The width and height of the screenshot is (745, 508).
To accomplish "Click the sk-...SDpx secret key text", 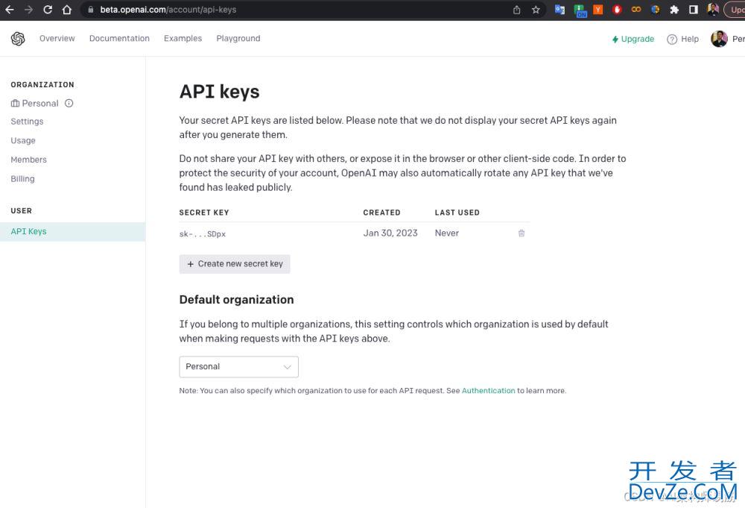I will pyautogui.click(x=203, y=234).
